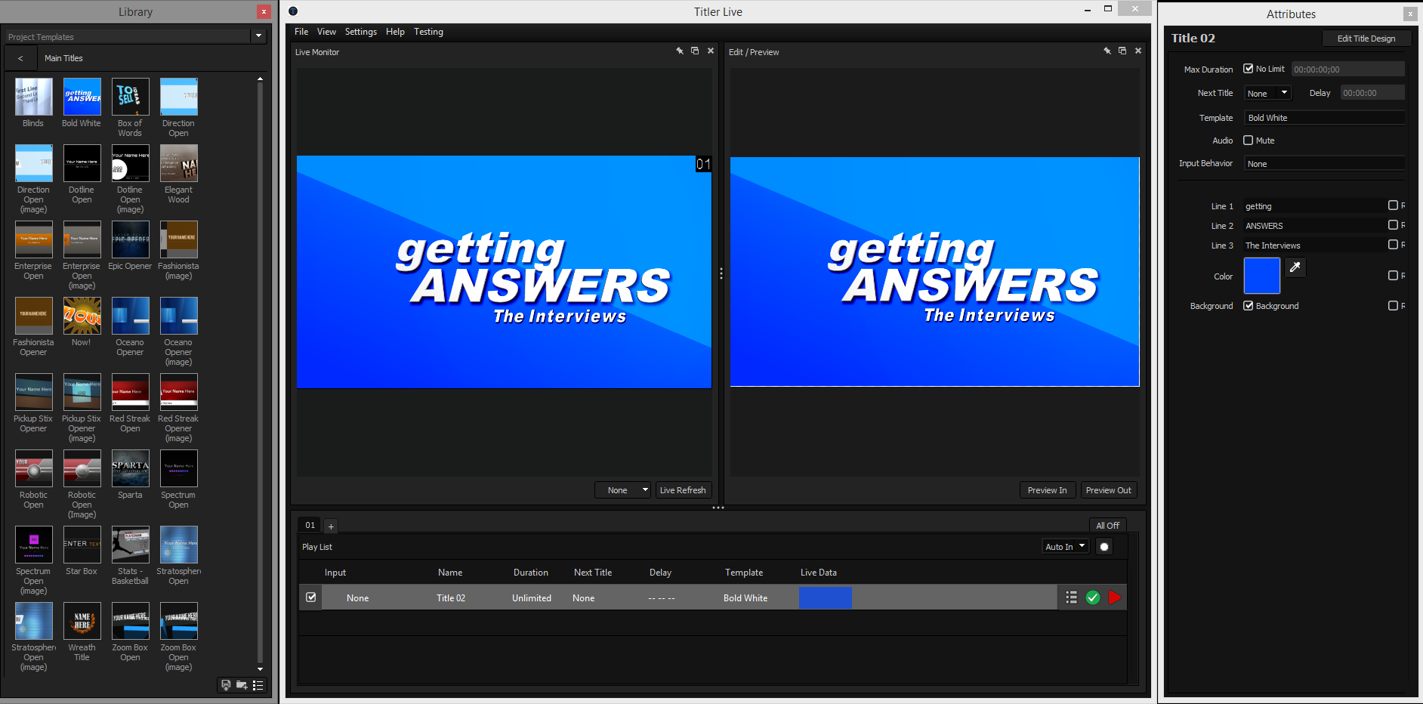This screenshot has height=704, width=1423.
Task: Uncheck the No Limit checkbox
Action: pyautogui.click(x=1249, y=69)
